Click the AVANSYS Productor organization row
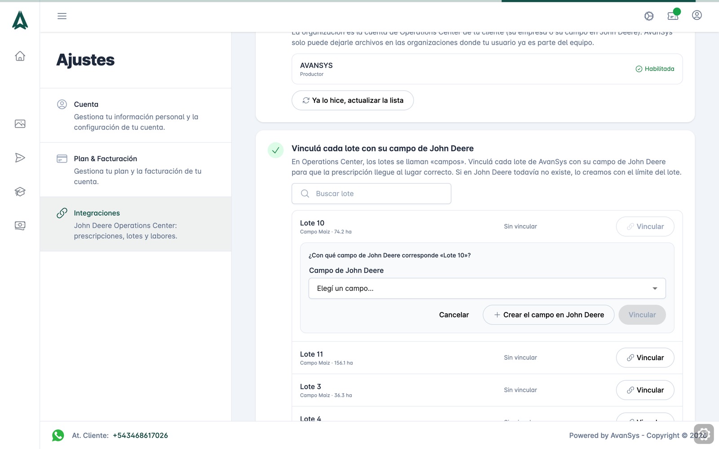The height and width of the screenshot is (449, 719). (x=487, y=69)
